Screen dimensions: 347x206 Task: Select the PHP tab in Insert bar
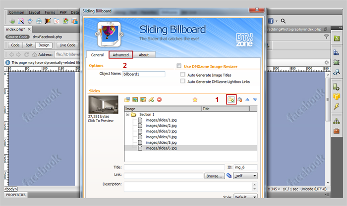(63, 12)
